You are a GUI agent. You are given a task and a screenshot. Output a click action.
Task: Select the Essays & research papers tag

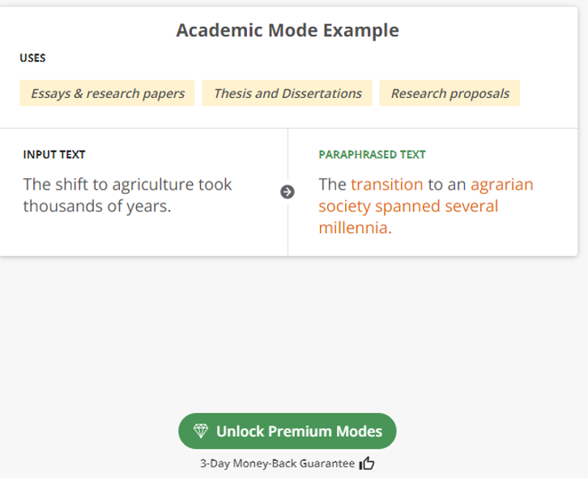(x=108, y=93)
